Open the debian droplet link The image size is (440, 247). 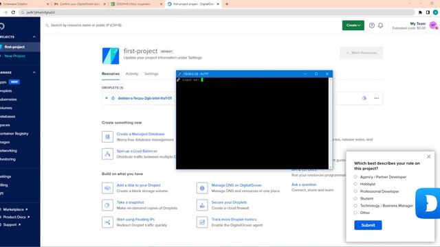click(x=145, y=98)
